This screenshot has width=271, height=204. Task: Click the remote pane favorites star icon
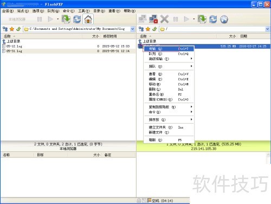[148, 29]
